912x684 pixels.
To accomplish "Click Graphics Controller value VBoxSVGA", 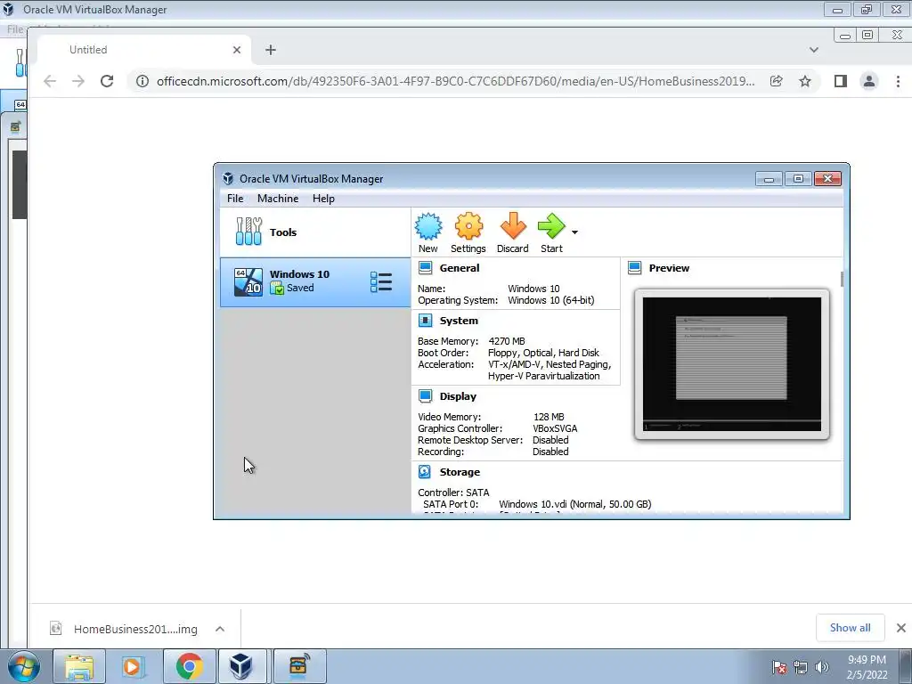I will [x=555, y=428].
